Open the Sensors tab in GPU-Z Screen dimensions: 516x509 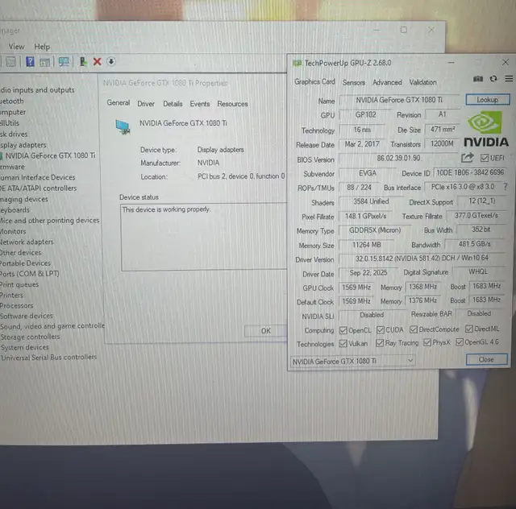click(x=354, y=82)
